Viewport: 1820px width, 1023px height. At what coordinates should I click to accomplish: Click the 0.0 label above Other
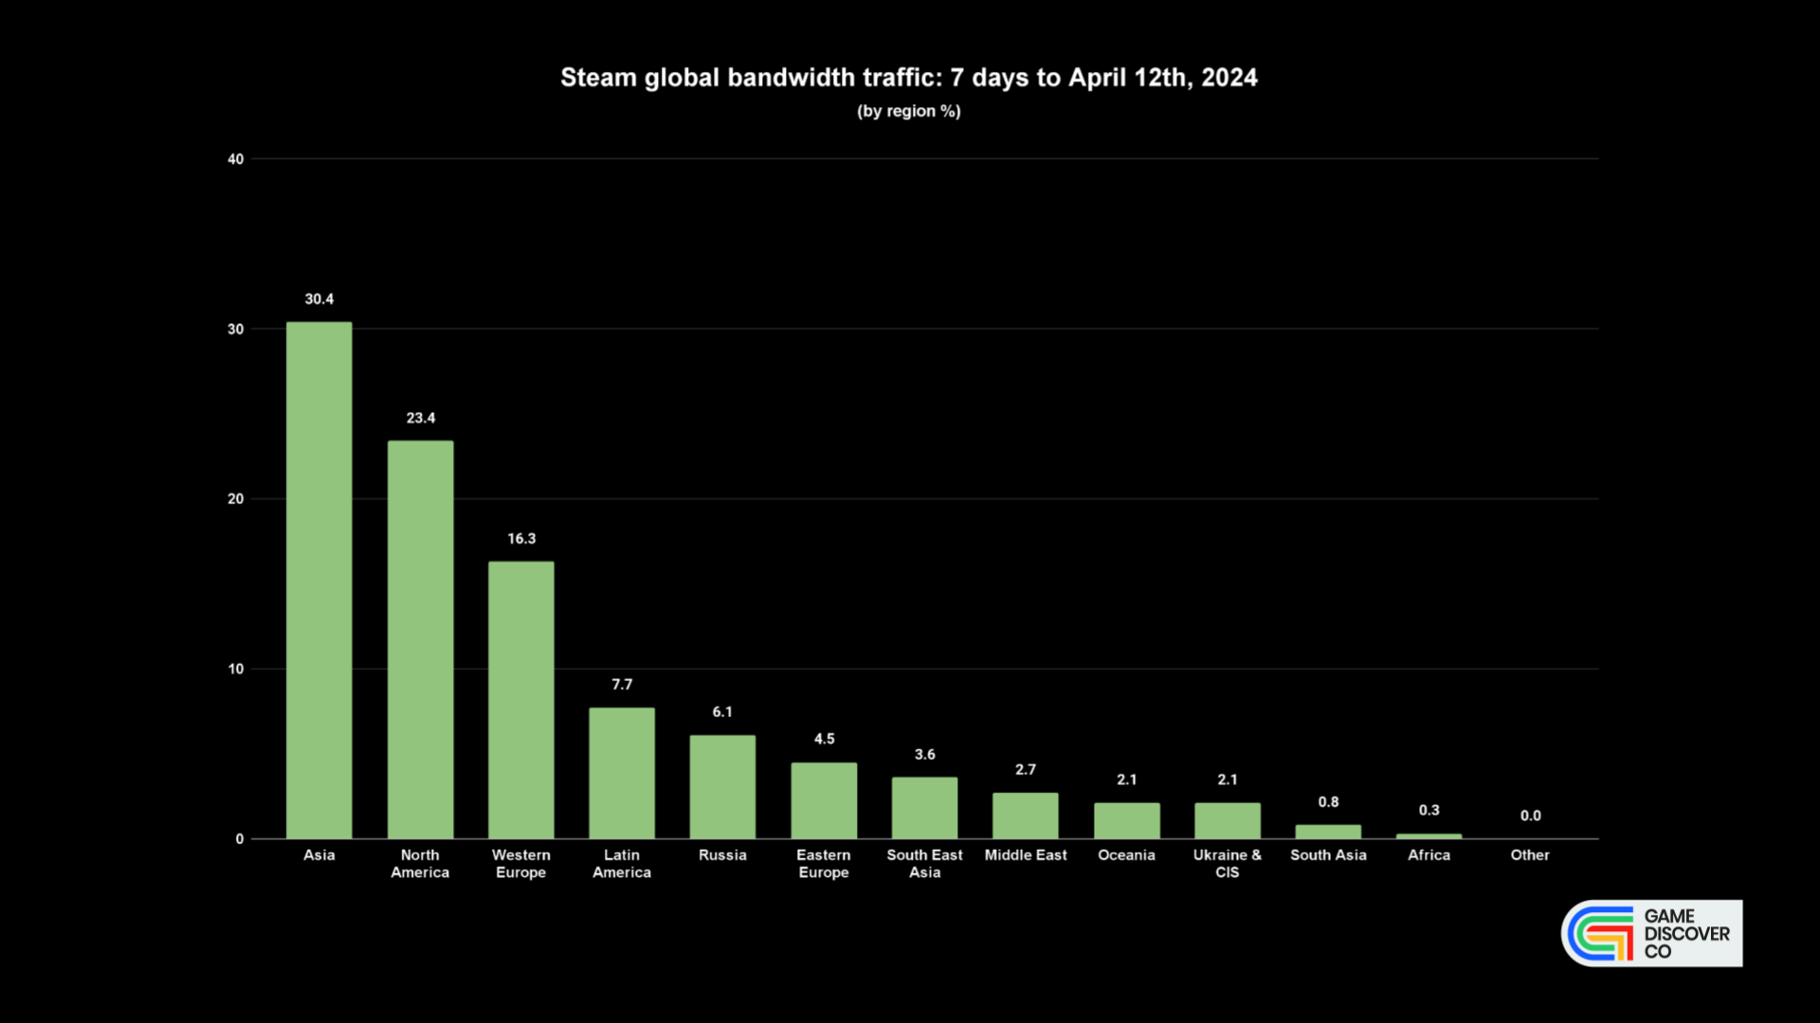[1530, 815]
